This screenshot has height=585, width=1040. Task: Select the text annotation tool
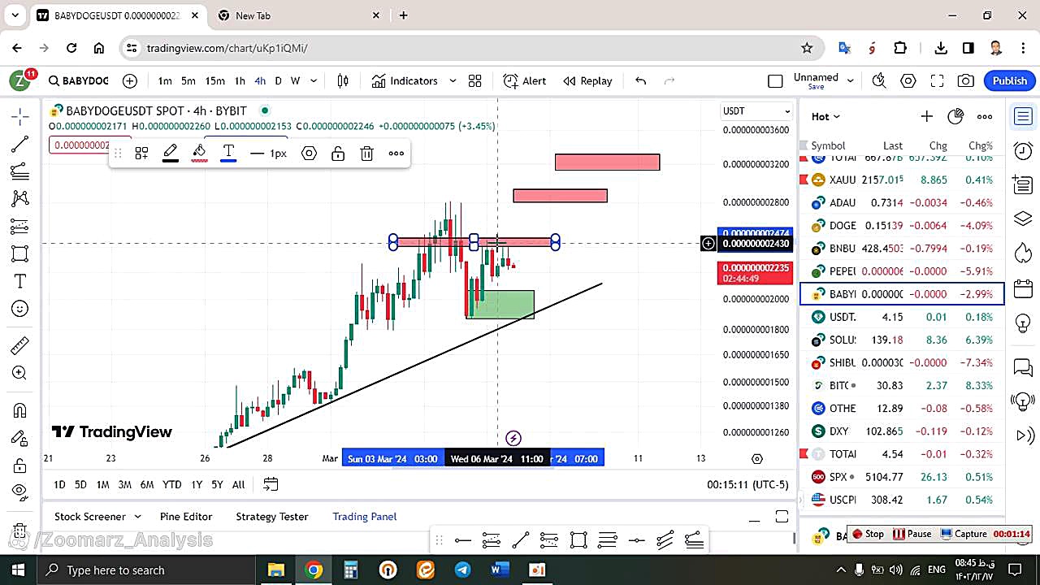pos(20,281)
